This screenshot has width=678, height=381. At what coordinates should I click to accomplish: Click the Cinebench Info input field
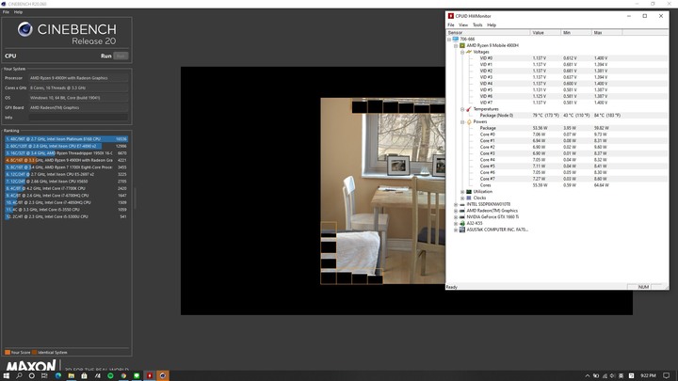tap(78, 118)
